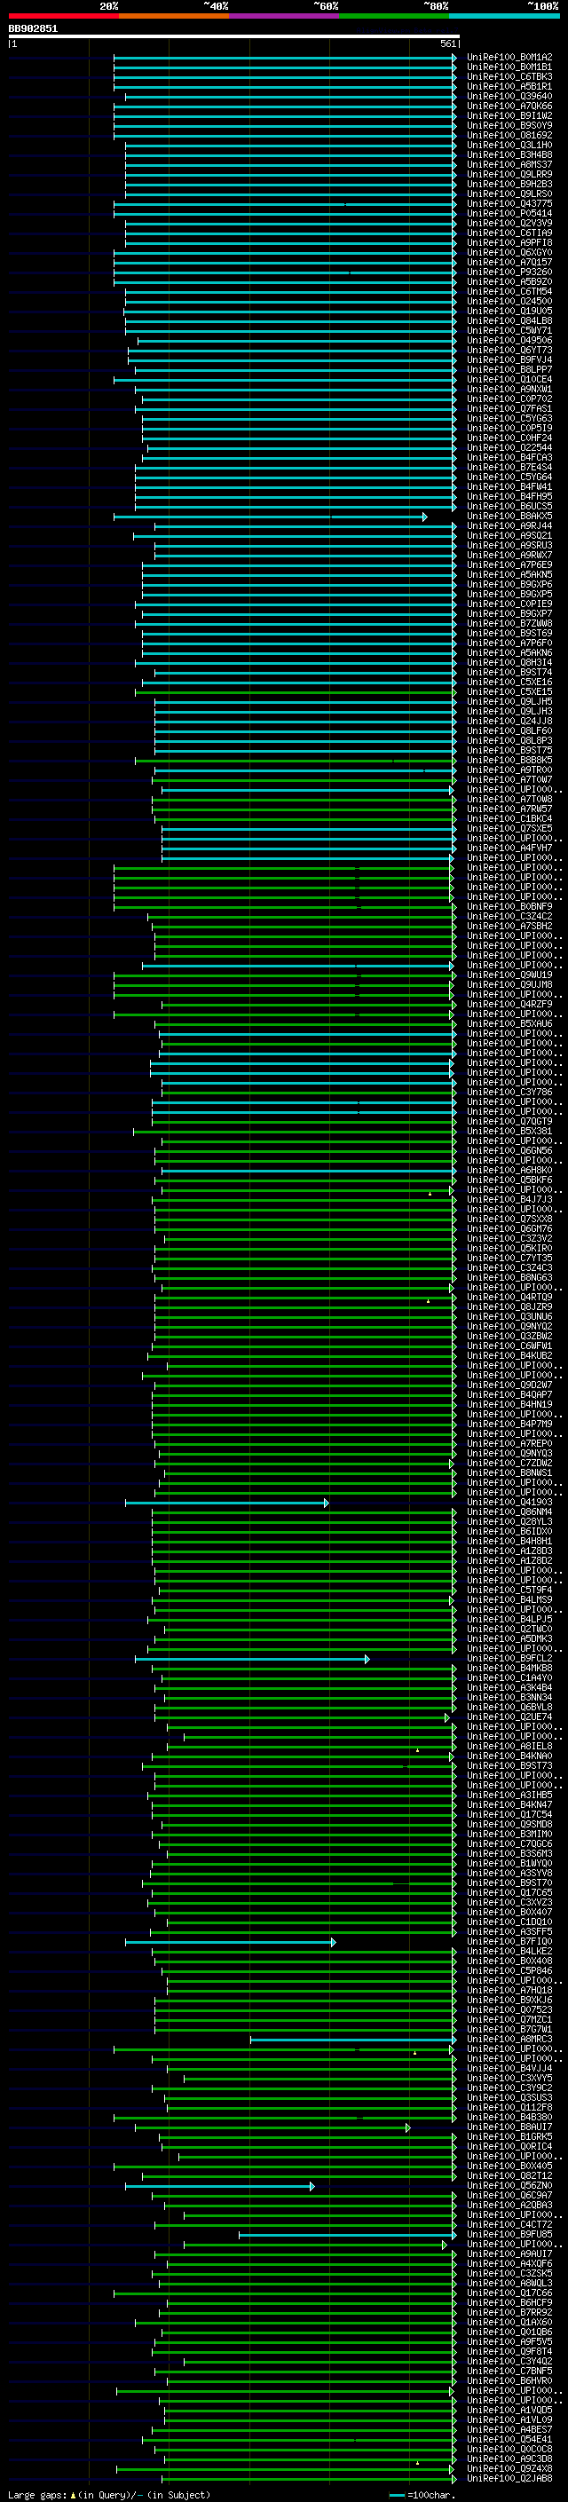The width and height of the screenshot is (568, 2502).
Task: Click the UniRef100_Q17C54 label
Action: coord(509,1814)
